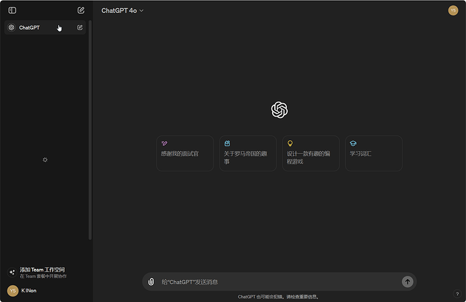The image size is (466, 302).
Task: Open the help question mark button
Action: pyautogui.click(x=457, y=294)
